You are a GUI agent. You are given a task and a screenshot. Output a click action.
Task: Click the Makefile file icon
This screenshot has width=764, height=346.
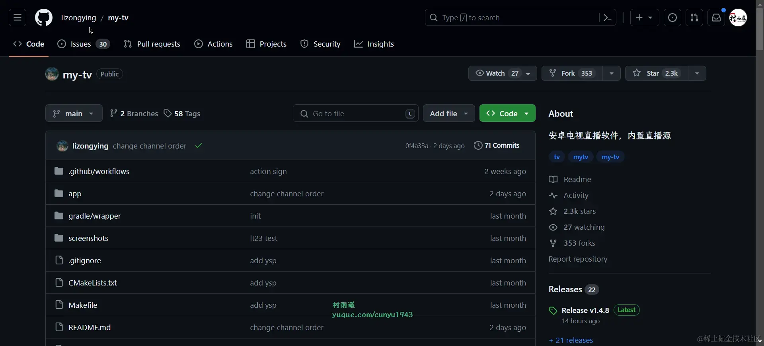[x=59, y=305]
